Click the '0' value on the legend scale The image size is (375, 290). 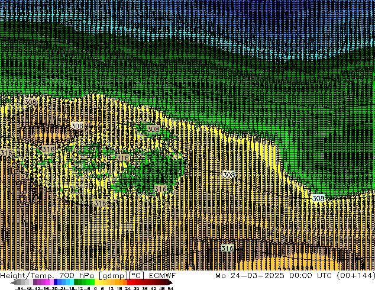click(x=95, y=288)
